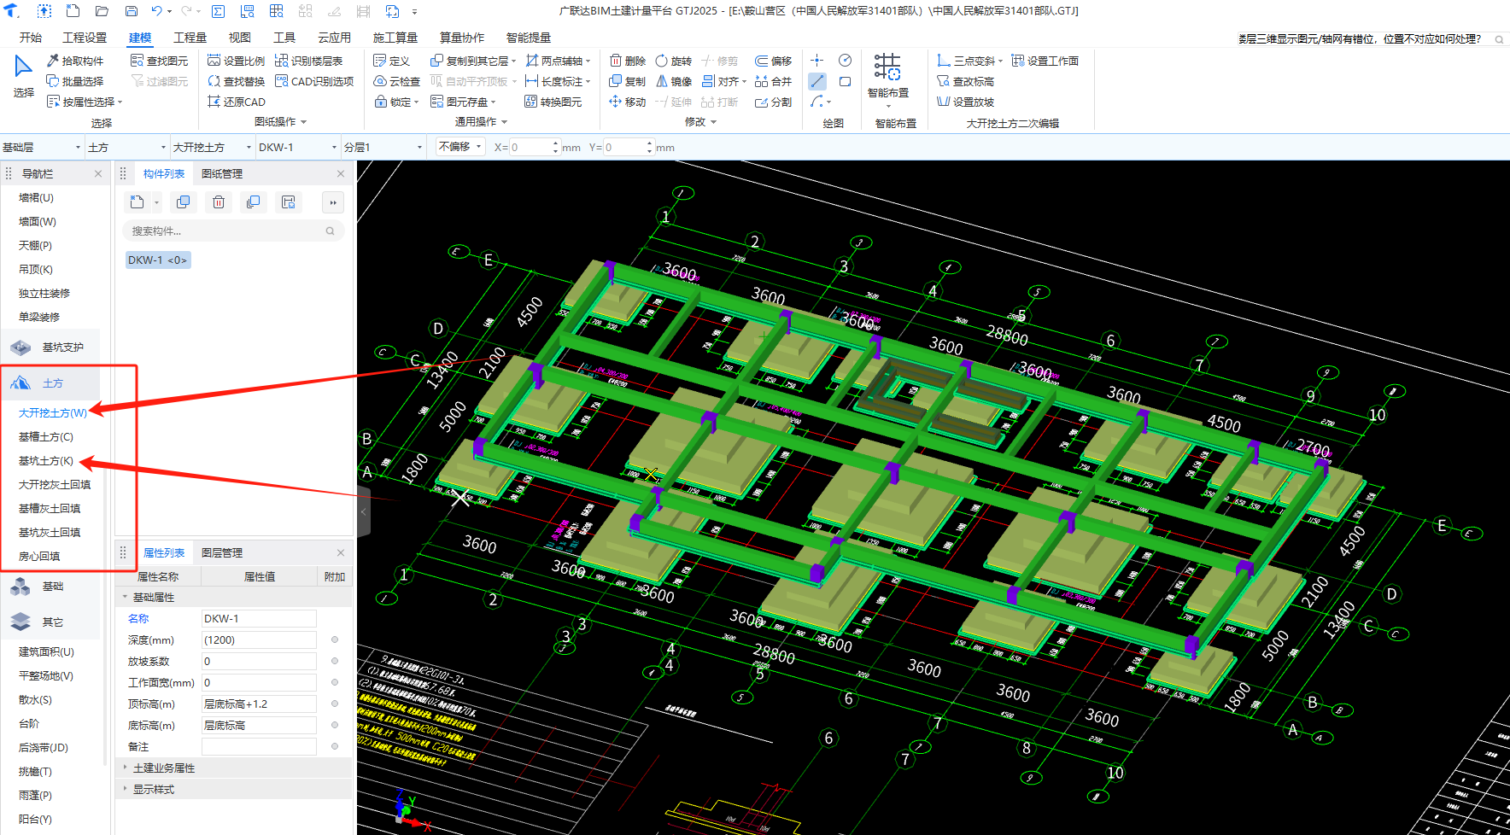1510x835 pixels.
Task: Open the 基坑支护 navigation group
Action: (50, 347)
